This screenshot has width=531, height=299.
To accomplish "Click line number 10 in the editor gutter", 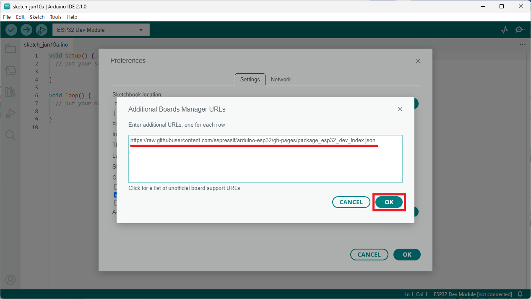I will coord(35,127).
